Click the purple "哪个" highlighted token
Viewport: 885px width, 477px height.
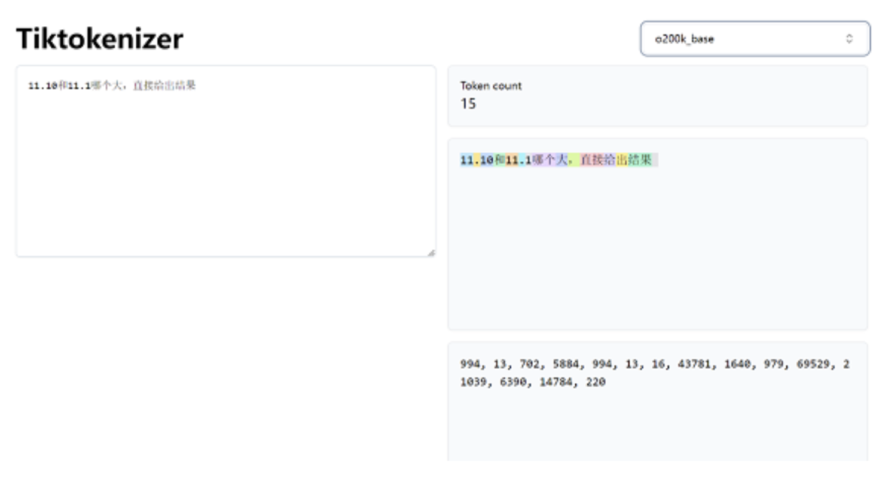(544, 160)
